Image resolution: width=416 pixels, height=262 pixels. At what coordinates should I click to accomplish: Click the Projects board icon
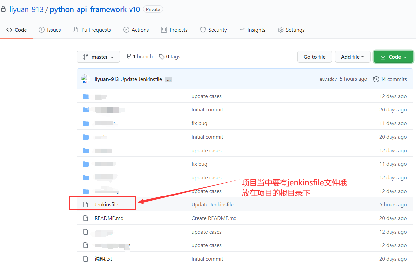164,30
